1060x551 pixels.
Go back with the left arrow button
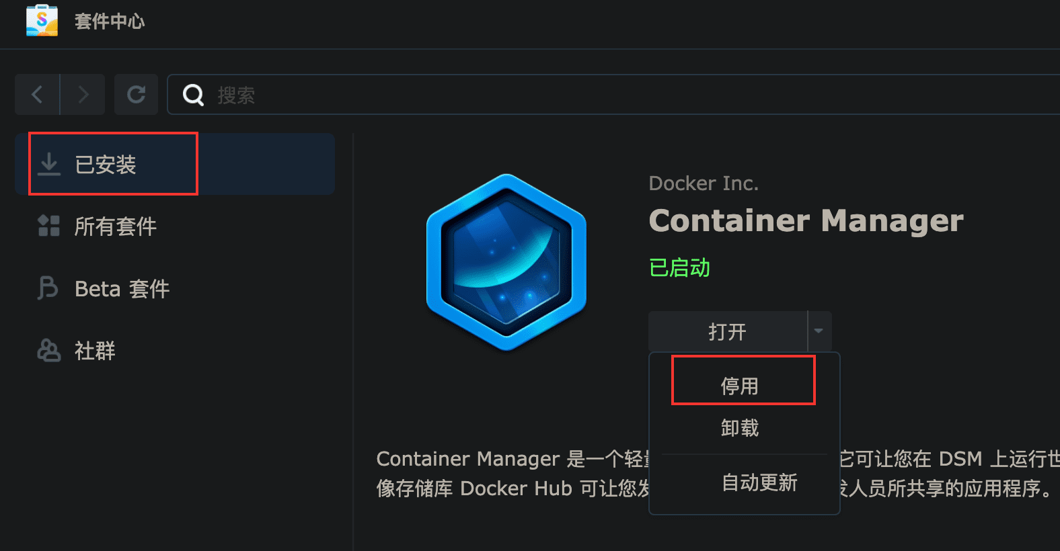(38, 95)
